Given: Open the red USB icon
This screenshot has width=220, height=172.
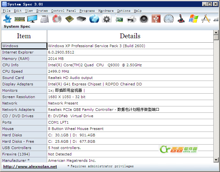Looking at the screenshot, I should [x=156, y=18].
